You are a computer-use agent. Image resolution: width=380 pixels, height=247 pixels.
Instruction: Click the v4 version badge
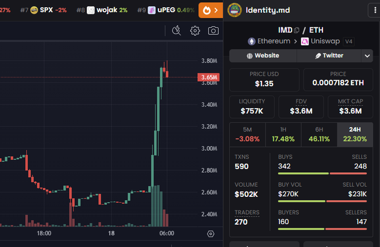349,42
